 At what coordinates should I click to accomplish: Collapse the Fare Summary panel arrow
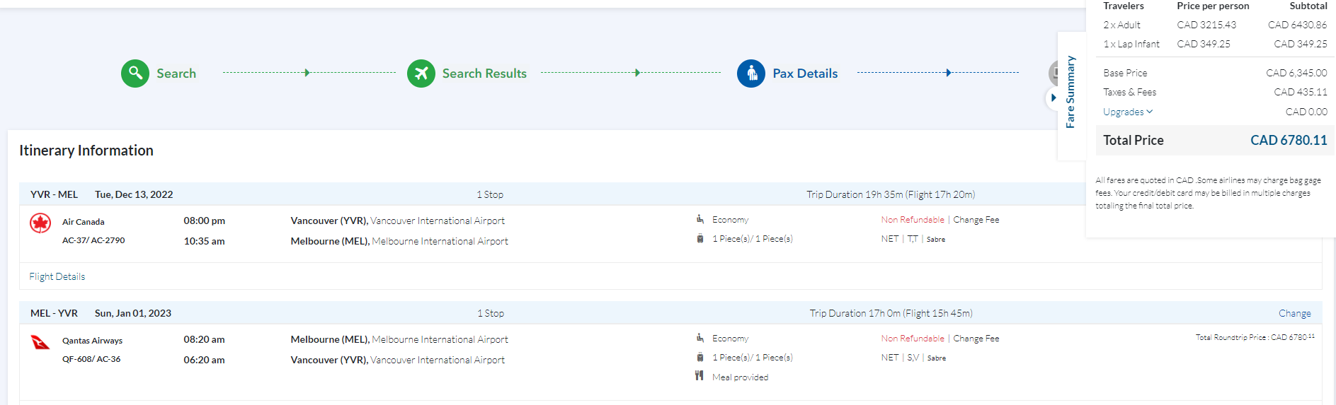(1054, 98)
